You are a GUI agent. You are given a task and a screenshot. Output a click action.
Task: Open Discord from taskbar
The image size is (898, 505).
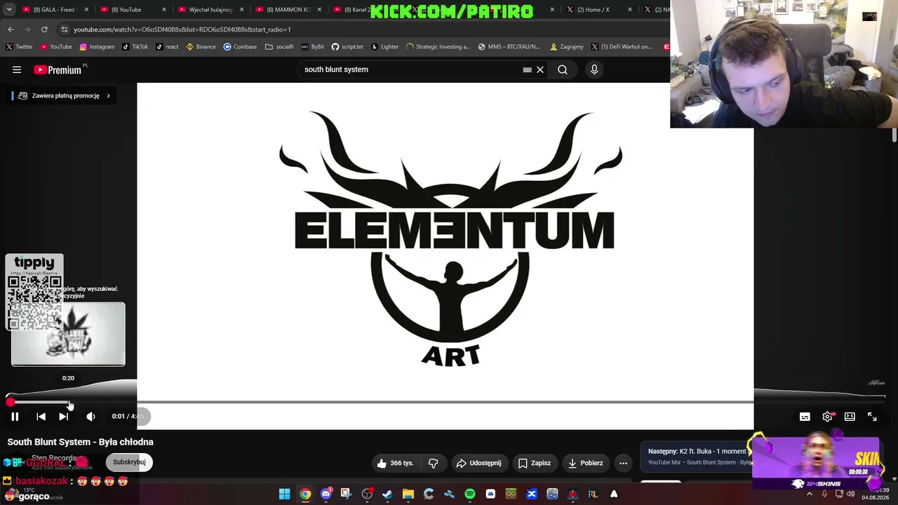tap(326, 494)
